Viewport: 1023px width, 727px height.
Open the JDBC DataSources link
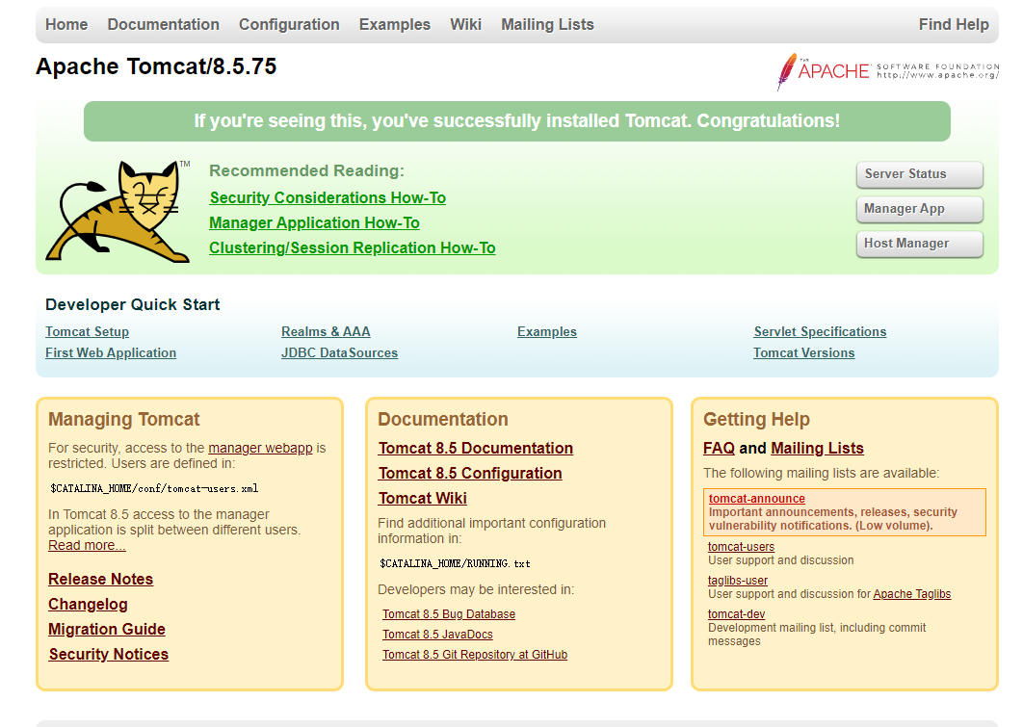tap(339, 352)
